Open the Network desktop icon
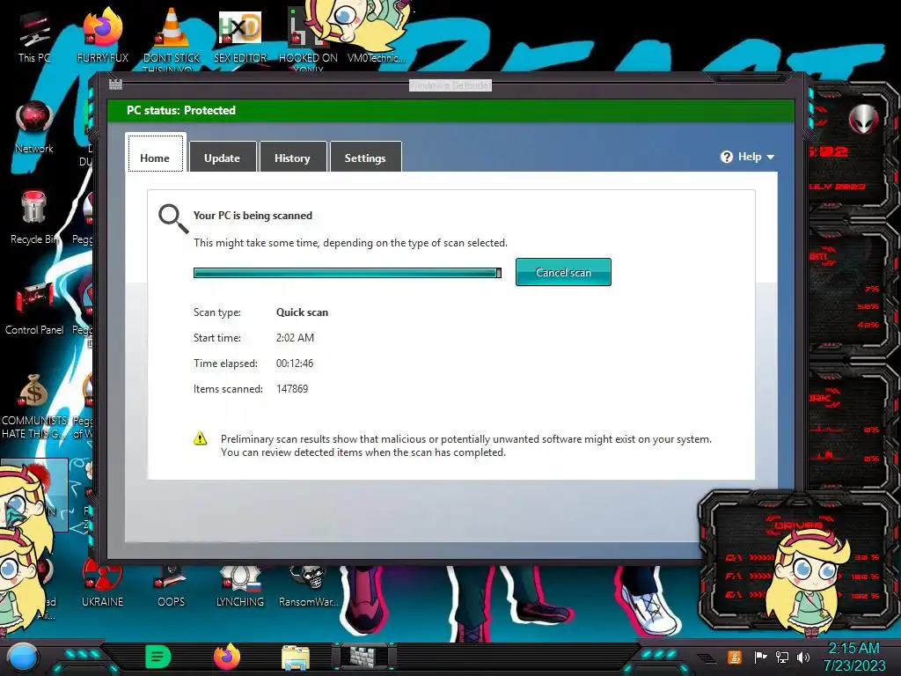This screenshot has height=676, width=901. [34, 128]
